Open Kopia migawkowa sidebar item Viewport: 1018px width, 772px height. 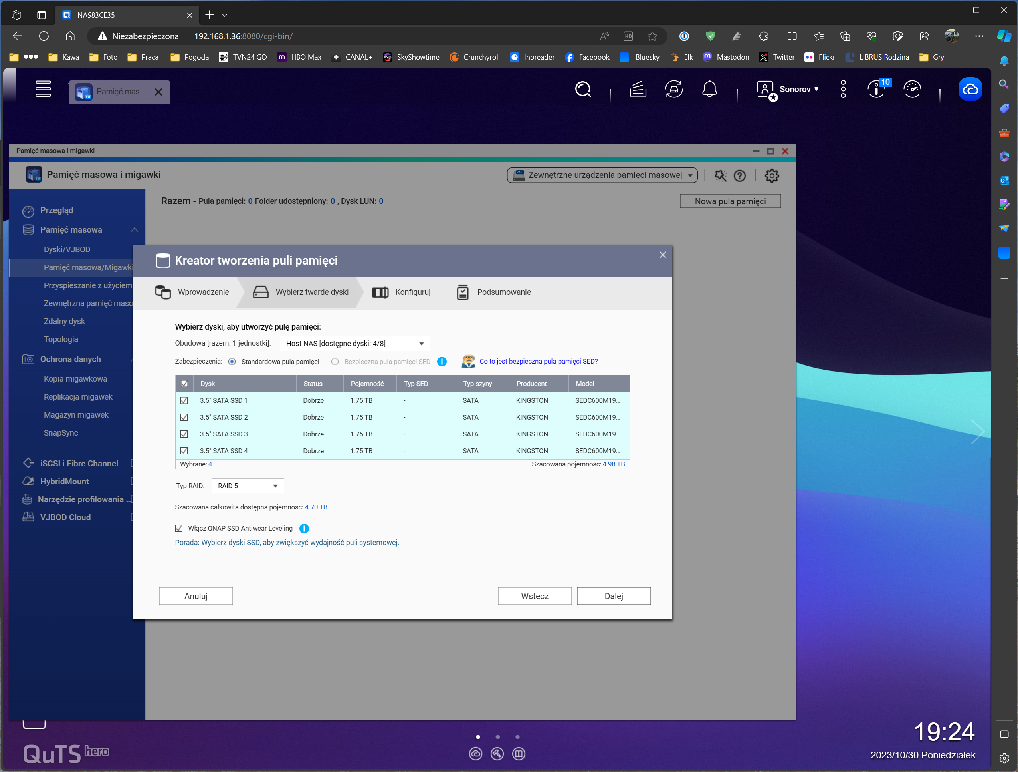(x=75, y=379)
